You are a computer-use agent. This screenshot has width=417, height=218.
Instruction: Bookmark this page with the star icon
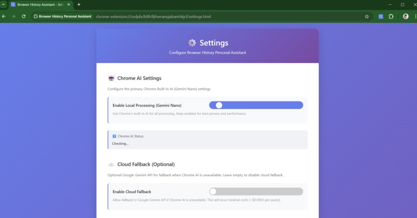tap(367, 17)
